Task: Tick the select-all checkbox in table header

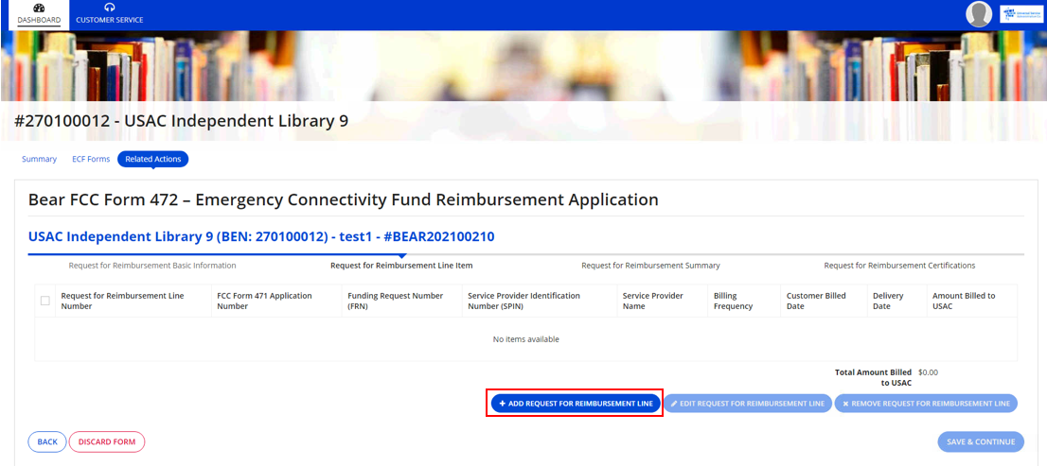Action: pyautogui.click(x=45, y=301)
